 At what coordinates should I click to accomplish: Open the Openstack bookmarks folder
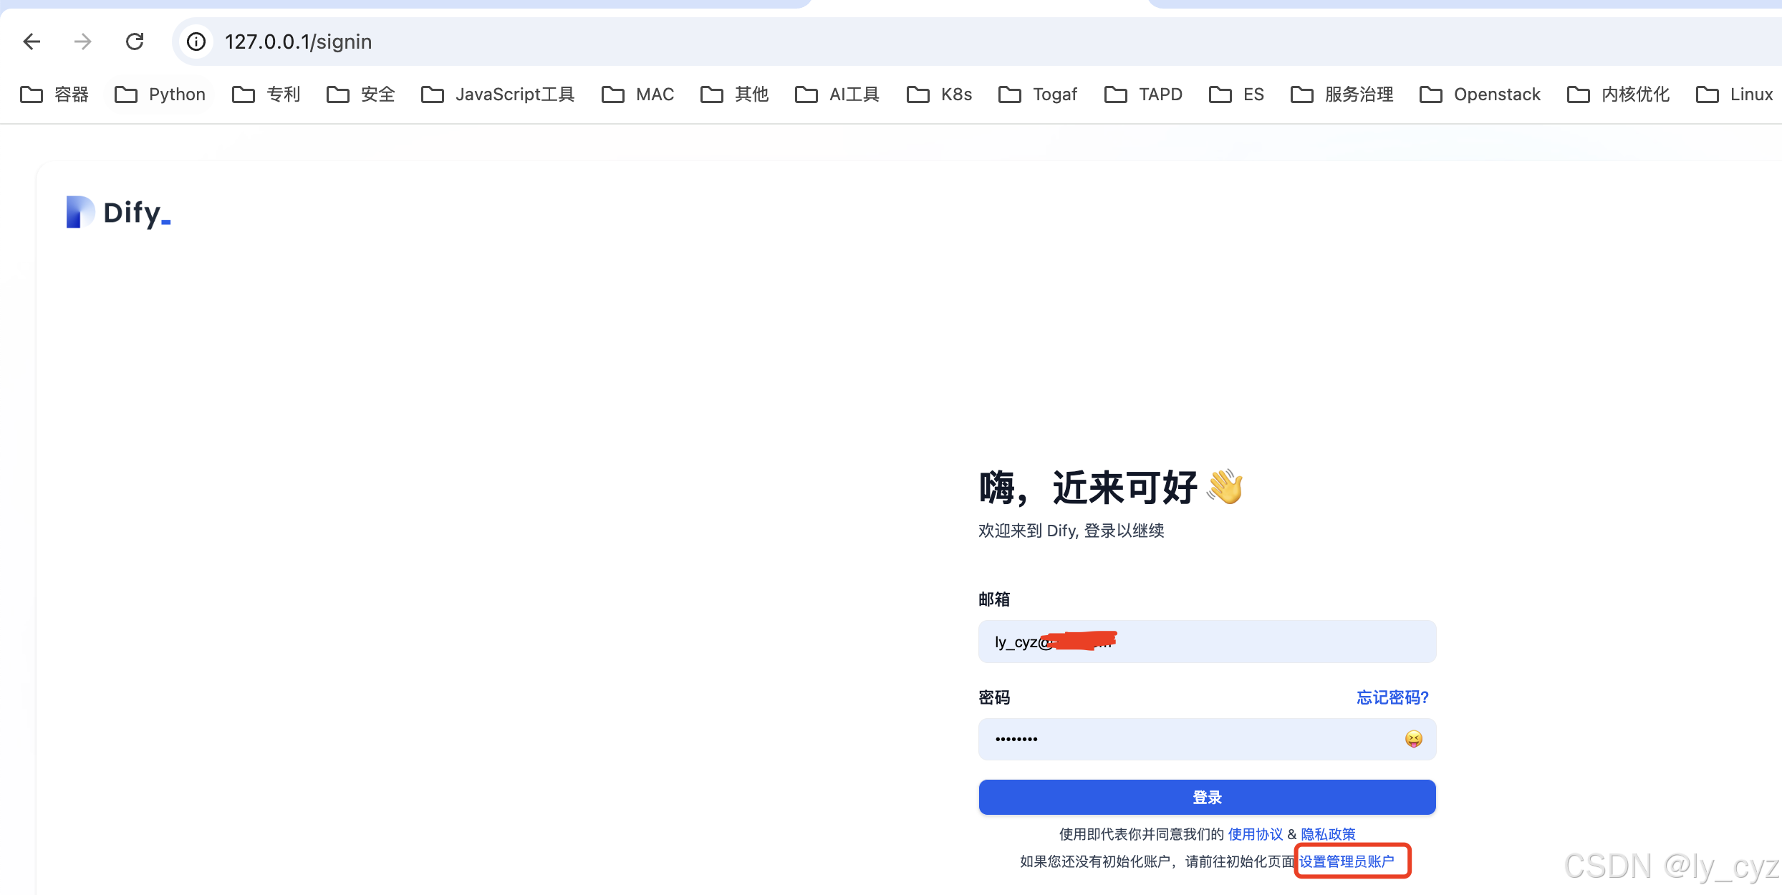pyautogui.click(x=1480, y=95)
